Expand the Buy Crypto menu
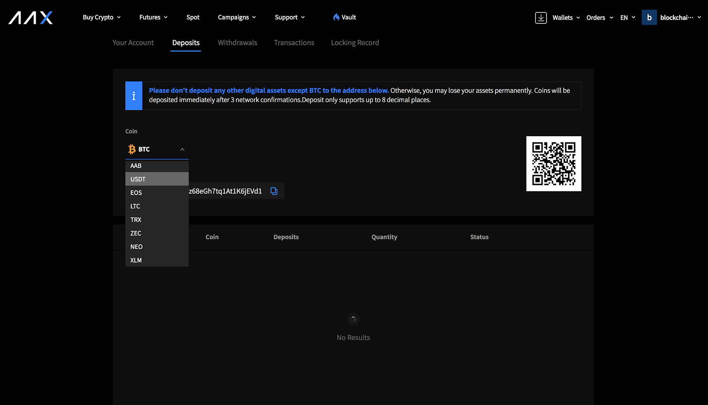This screenshot has height=405, width=708. (x=101, y=17)
